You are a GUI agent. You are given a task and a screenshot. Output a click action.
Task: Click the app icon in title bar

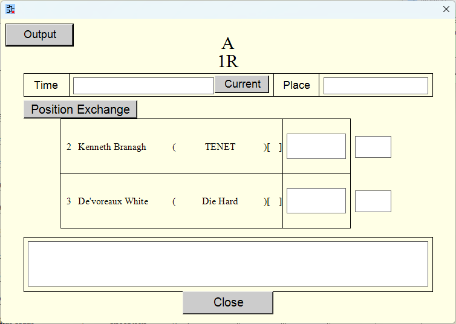[x=10, y=9]
